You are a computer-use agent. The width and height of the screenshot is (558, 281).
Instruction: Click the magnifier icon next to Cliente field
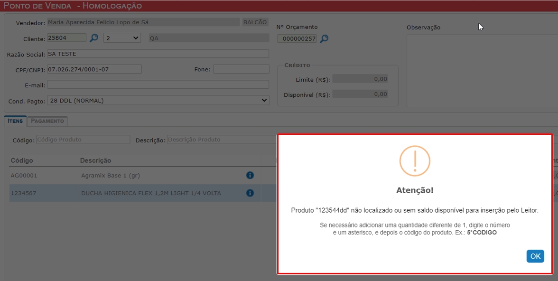pos(93,38)
